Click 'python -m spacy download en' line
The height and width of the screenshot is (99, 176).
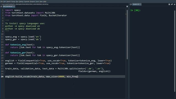pos(23,26)
